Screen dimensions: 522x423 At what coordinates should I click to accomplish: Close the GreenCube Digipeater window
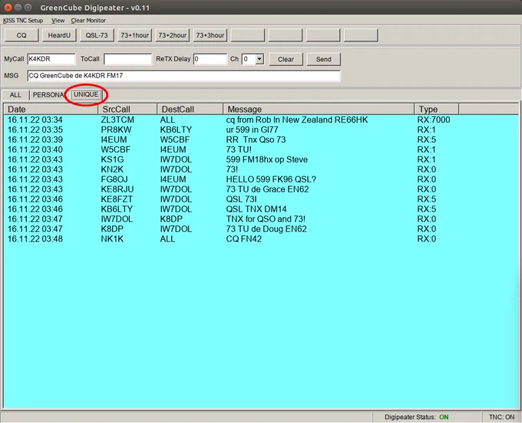click(8, 8)
